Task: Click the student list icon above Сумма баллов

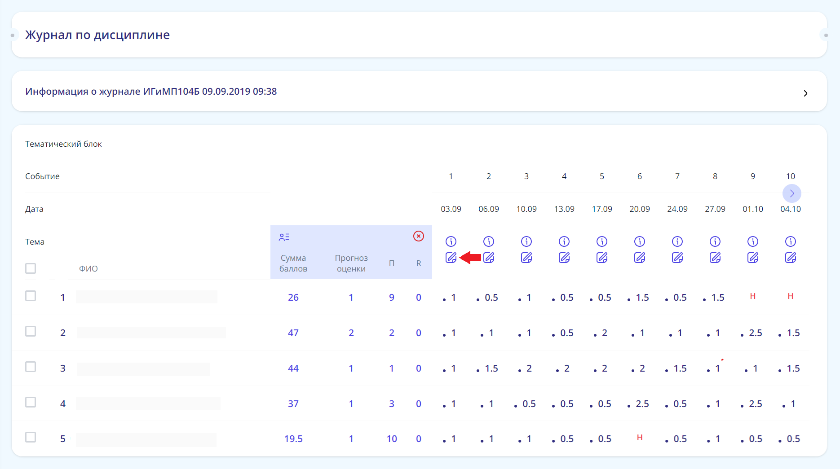Action: pyautogui.click(x=284, y=237)
